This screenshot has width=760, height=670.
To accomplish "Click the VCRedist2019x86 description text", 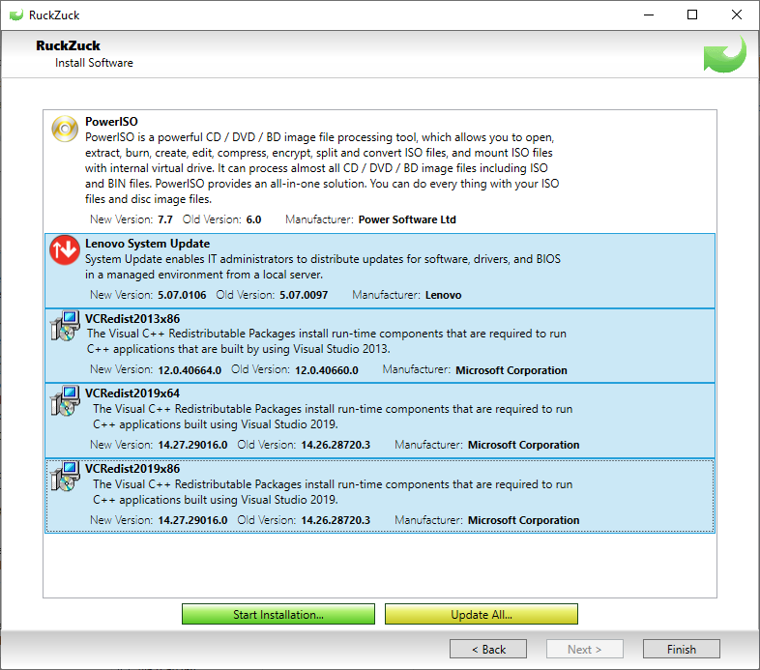I will coord(333,491).
